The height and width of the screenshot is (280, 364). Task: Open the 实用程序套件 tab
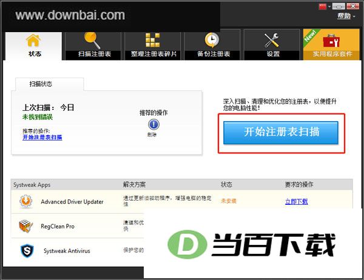(331, 45)
